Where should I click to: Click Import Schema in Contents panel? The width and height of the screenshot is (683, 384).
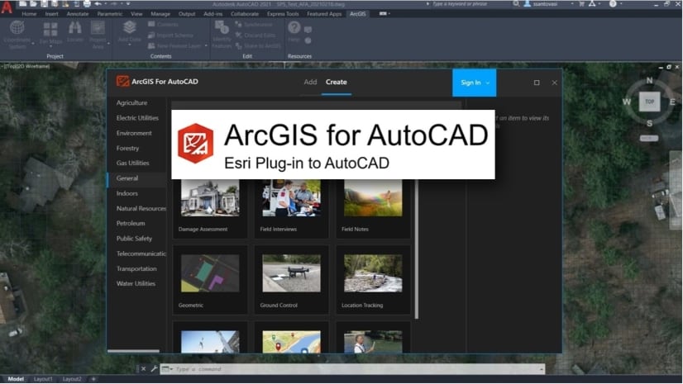tap(170, 35)
